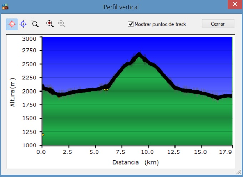
Task: Click the Perfil vertical title bar text
Action: [121, 7]
